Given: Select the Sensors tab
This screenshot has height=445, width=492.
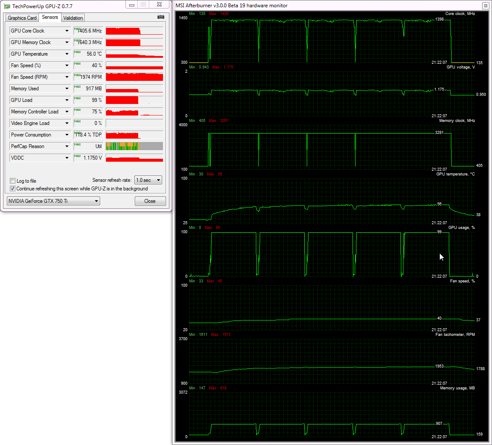Looking at the screenshot, I should (x=50, y=17).
